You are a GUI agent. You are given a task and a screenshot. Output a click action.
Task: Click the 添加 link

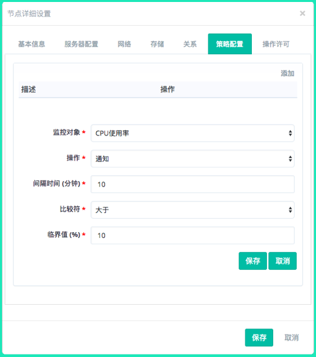click(288, 73)
